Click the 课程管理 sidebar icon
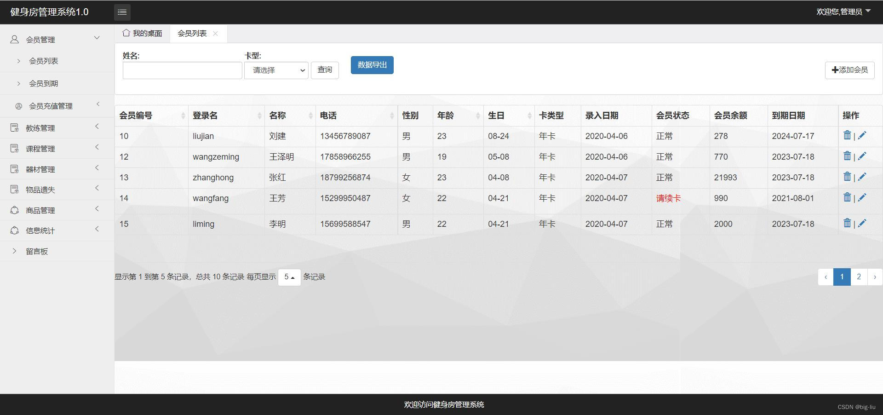 (x=15, y=148)
